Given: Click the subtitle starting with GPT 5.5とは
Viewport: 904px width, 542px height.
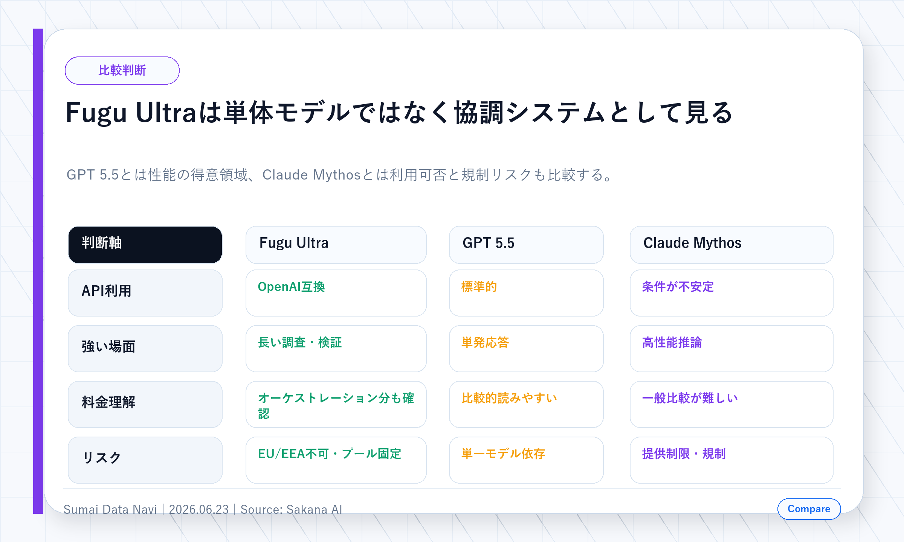Looking at the screenshot, I should [341, 175].
